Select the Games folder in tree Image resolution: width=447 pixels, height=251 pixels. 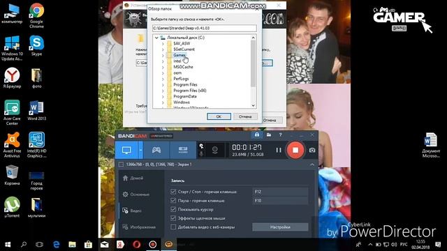179,55
